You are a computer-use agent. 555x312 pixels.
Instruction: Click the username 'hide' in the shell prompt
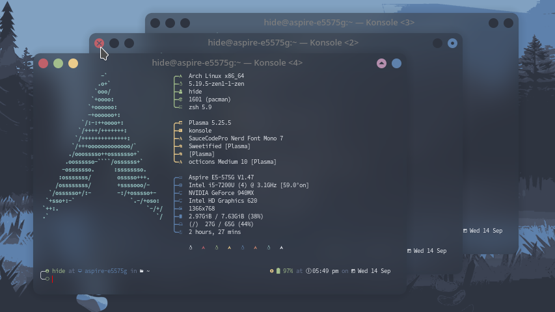click(59, 271)
